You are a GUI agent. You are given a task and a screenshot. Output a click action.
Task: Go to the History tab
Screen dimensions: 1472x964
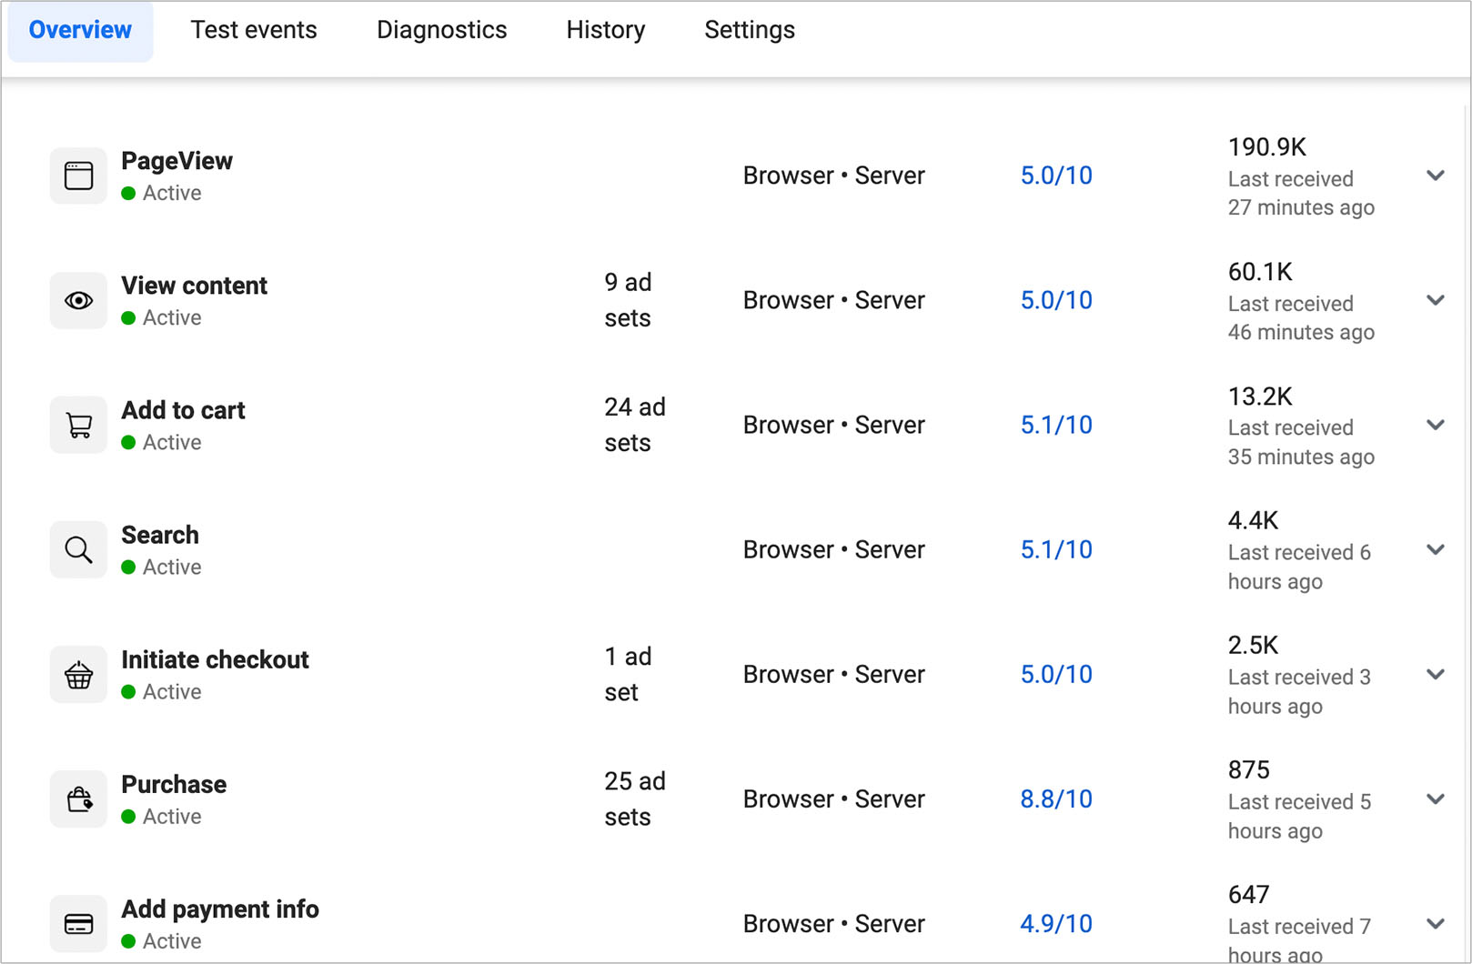(605, 30)
